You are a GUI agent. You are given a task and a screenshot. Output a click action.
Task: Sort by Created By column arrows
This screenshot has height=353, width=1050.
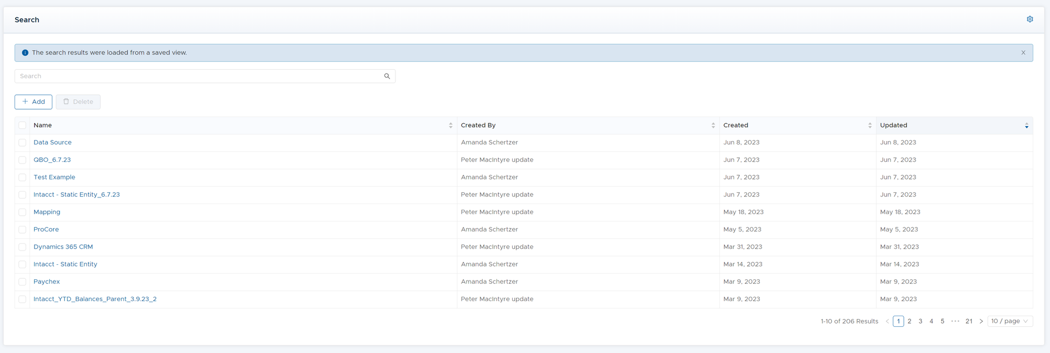713,125
